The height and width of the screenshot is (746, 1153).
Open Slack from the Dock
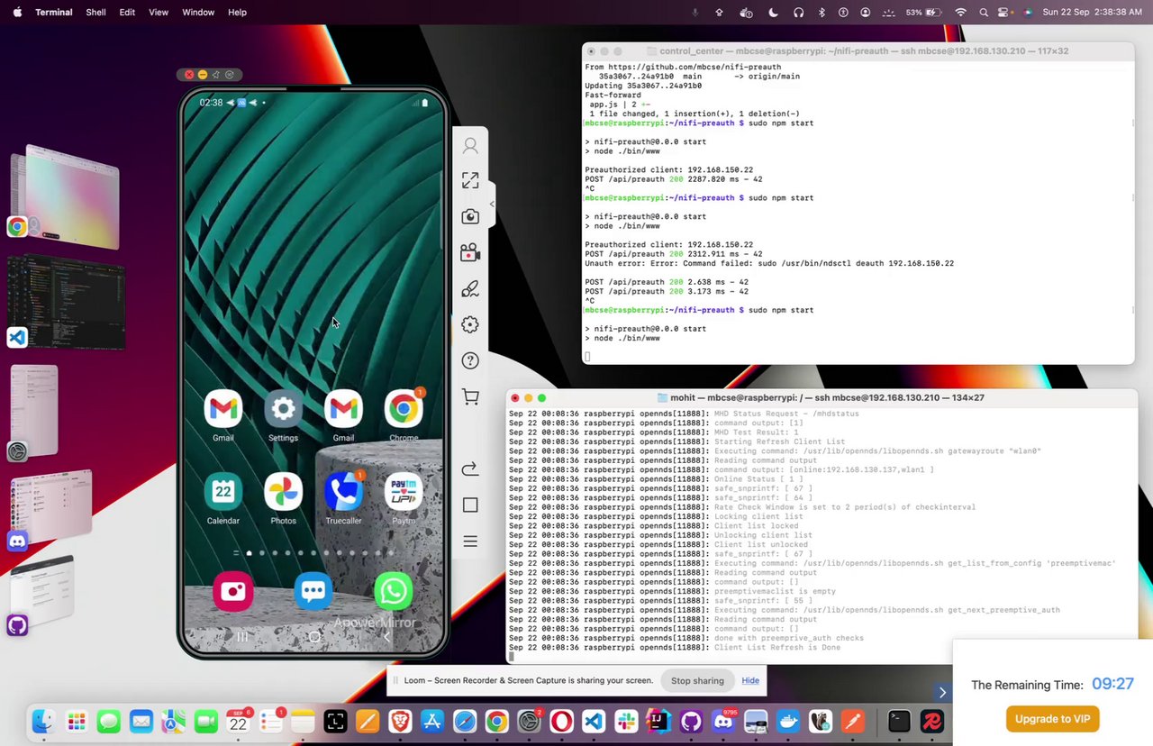point(626,722)
